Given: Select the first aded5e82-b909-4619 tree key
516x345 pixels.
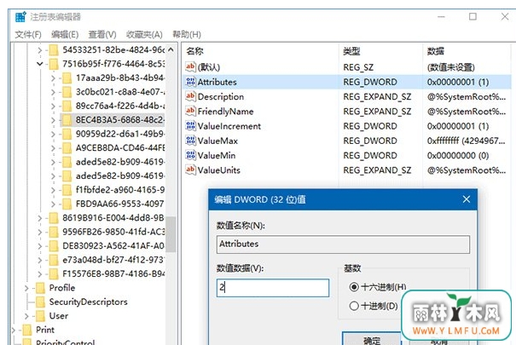Looking at the screenshot, I should click(x=119, y=162).
